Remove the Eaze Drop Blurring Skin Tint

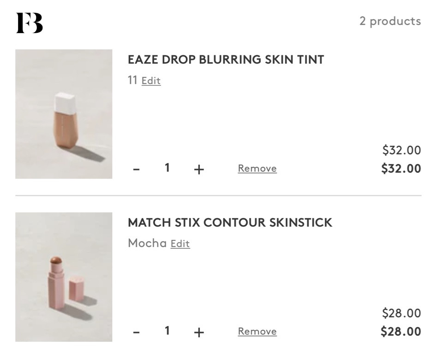[257, 169]
